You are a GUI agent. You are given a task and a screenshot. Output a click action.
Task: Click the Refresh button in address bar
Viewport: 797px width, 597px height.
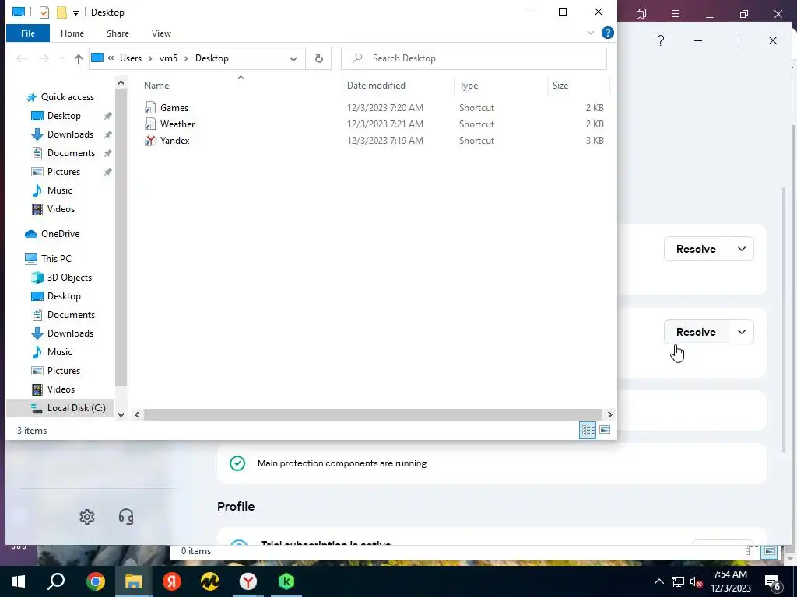[318, 58]
